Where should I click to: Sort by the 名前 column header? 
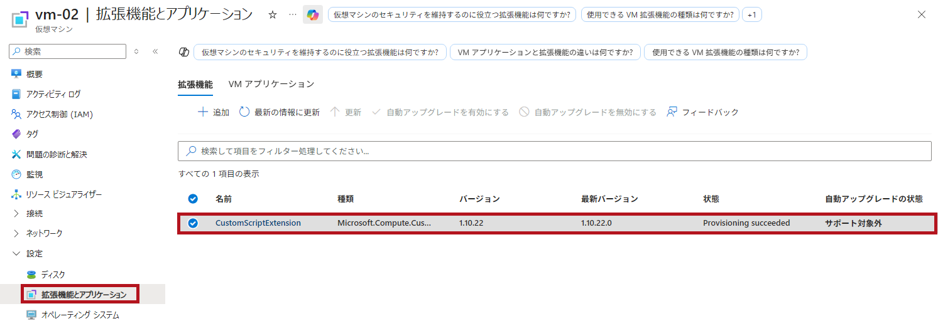(x=224, y=199)
